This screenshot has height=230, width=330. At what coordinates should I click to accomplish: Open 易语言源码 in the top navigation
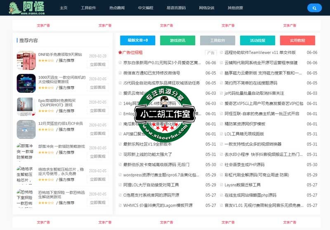click(176, 8)
